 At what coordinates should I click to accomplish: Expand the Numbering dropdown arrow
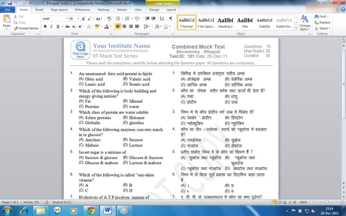(131, 19)
